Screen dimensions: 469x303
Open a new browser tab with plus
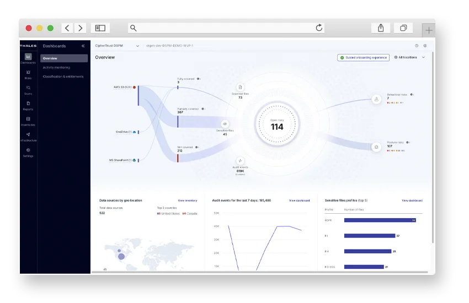pyautogui.click(x=429, y=30)
